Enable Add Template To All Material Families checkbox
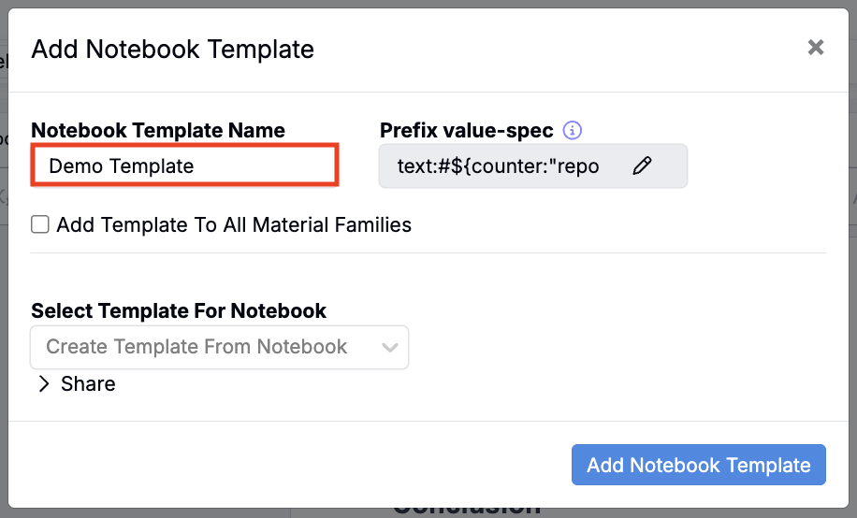This screenshot has height=518, width=857. coord(40,224)
